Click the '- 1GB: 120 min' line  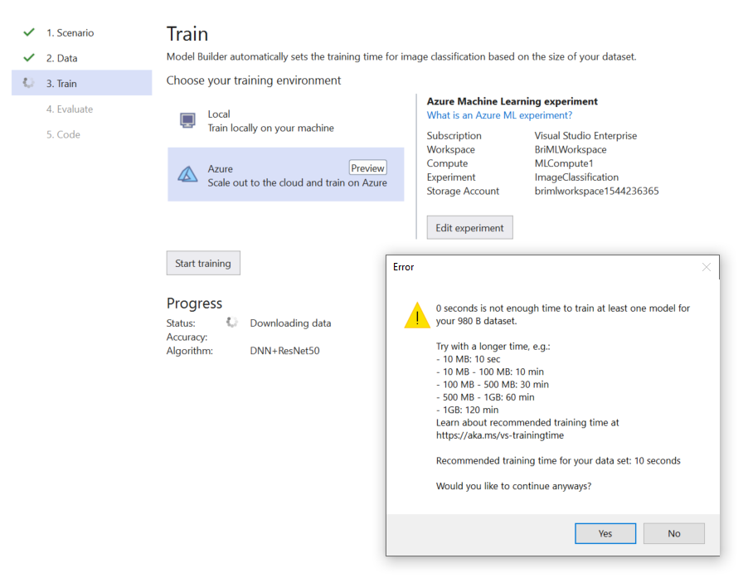[x=467, y=410]
